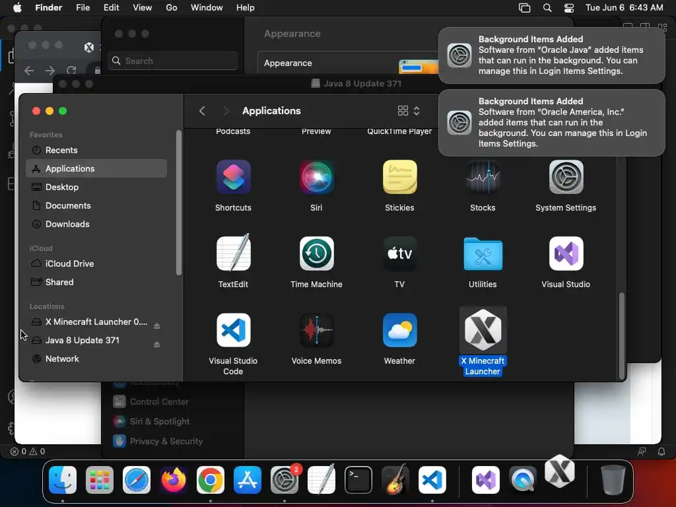Open Finder view options dropdown
This screenshot has width=676, height=507.
tap(408, 111)
